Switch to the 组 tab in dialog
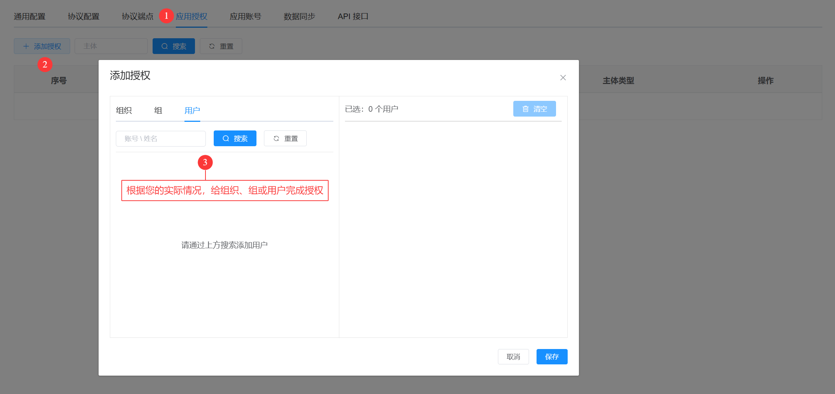This screenshot has height=394, width=835. 158,111
